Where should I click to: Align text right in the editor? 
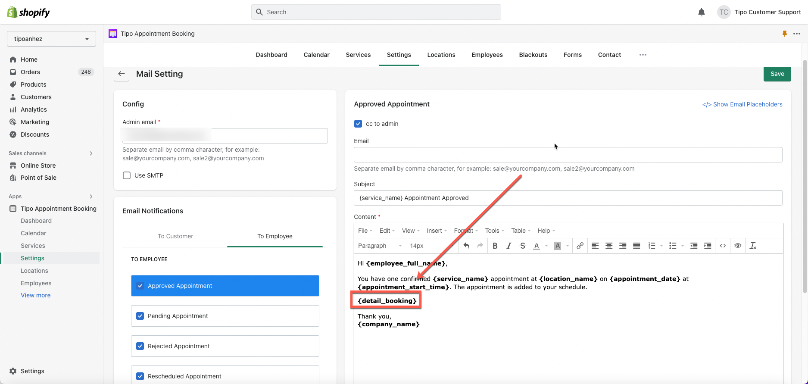(623, 246)
